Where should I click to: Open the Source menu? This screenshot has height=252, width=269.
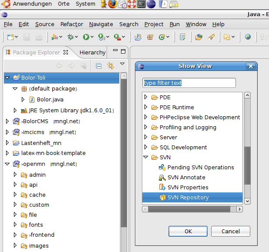(44, 24)
